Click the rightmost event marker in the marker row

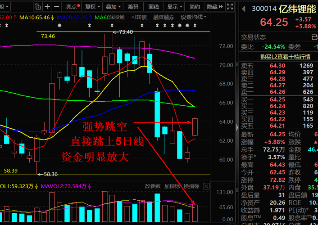pos(195,25)
